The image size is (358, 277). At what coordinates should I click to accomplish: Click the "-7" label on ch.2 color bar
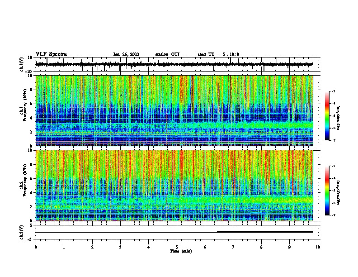(333, 215)
